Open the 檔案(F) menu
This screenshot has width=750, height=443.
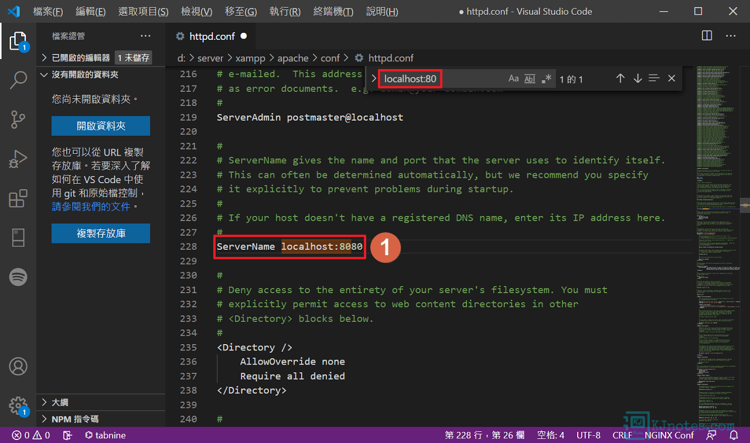tap(48, 12)
